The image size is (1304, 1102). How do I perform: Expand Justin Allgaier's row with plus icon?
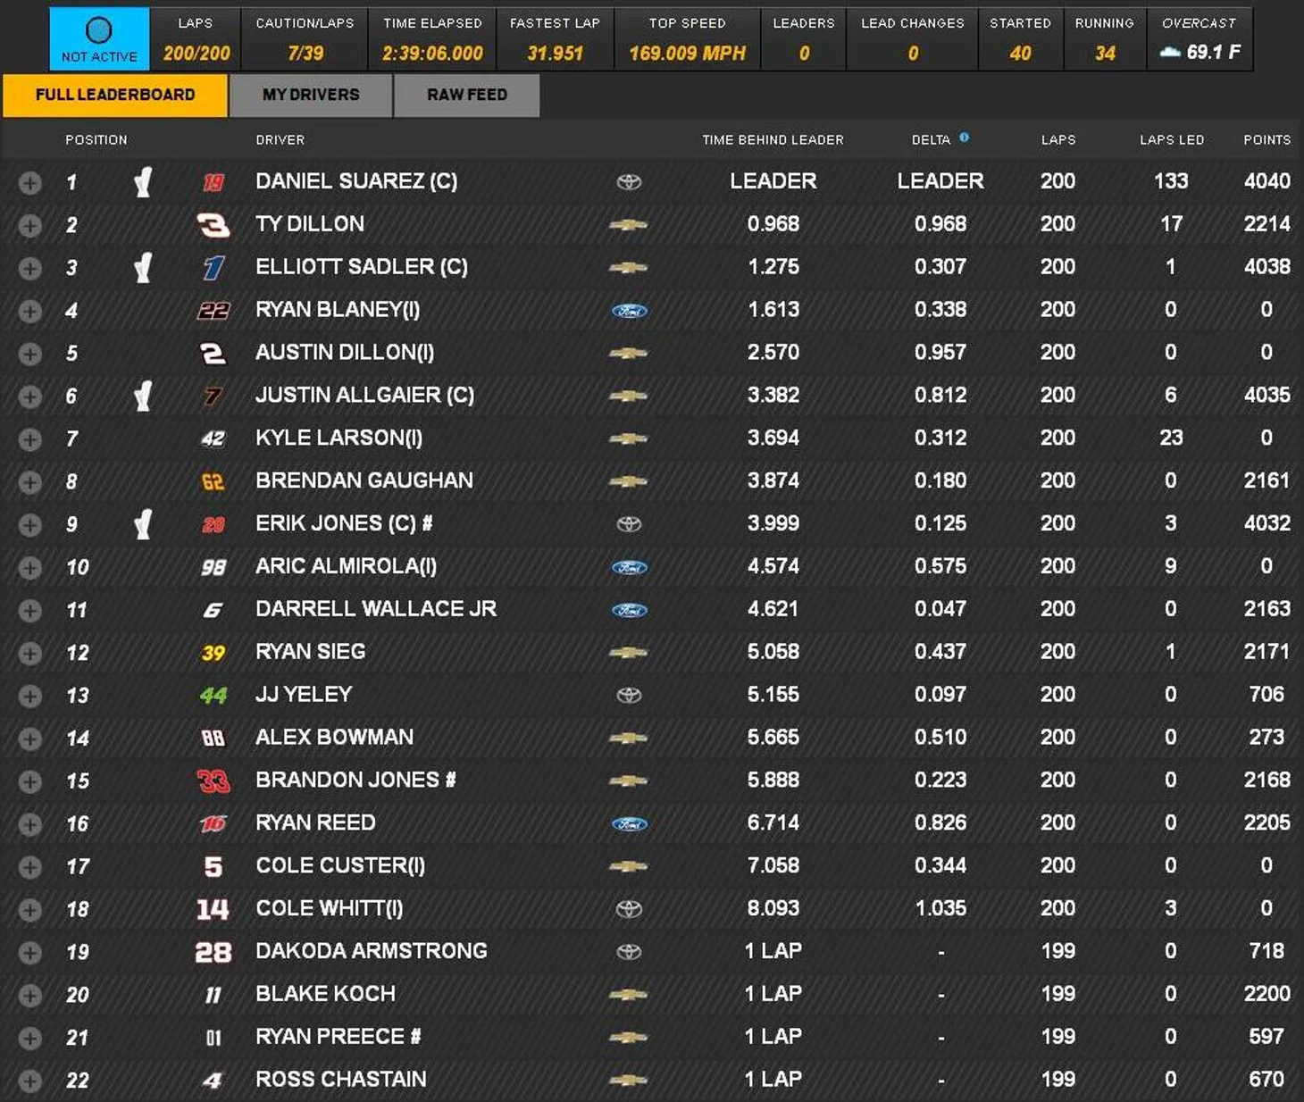click(x=29, y=397)
